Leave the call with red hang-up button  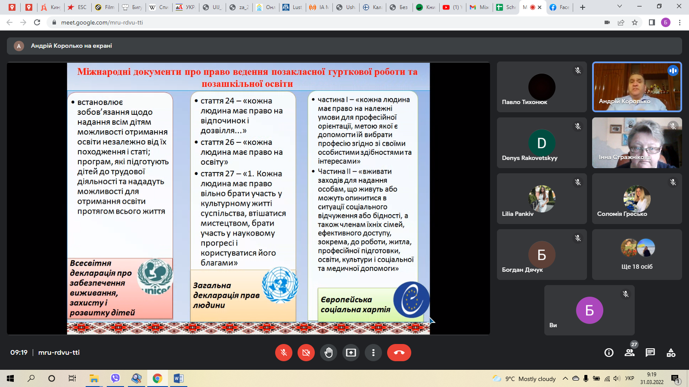399,353
